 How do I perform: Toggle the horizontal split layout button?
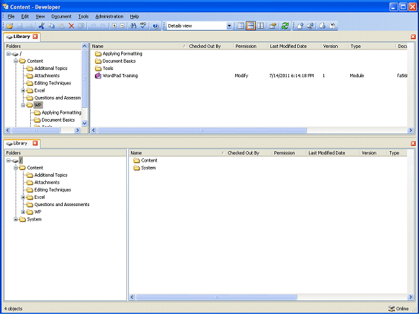(251, 26)
